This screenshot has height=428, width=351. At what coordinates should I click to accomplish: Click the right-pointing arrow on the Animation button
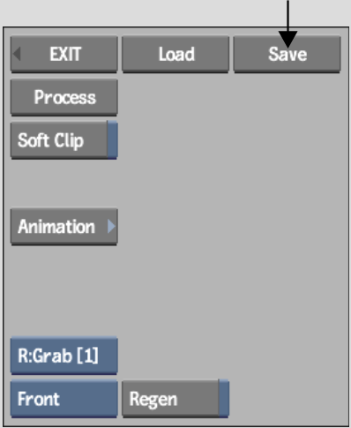111,226
